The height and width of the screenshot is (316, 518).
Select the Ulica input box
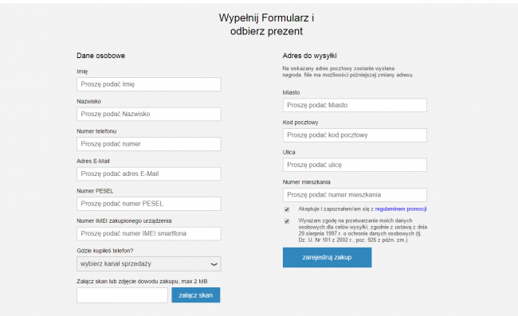[x=355, y=165]
